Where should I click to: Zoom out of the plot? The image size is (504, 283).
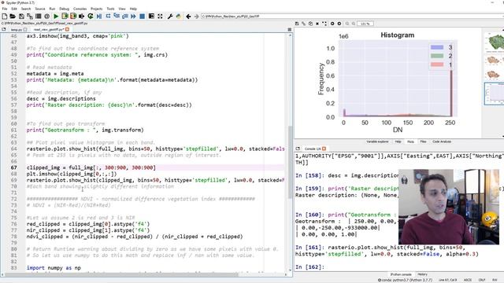click(x=347, y=24)
